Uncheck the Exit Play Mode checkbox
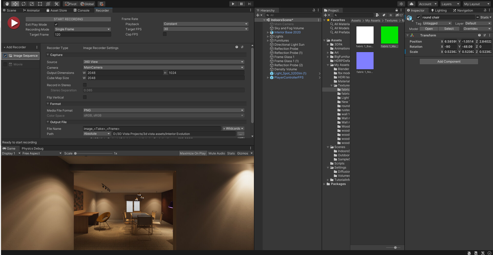 (x=56, y=24)
